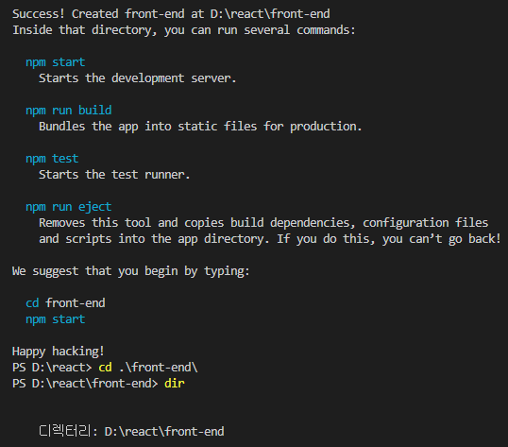Click the yellow 'cd' command at the prompt
The image size is (508, 447).
[106, 368]
